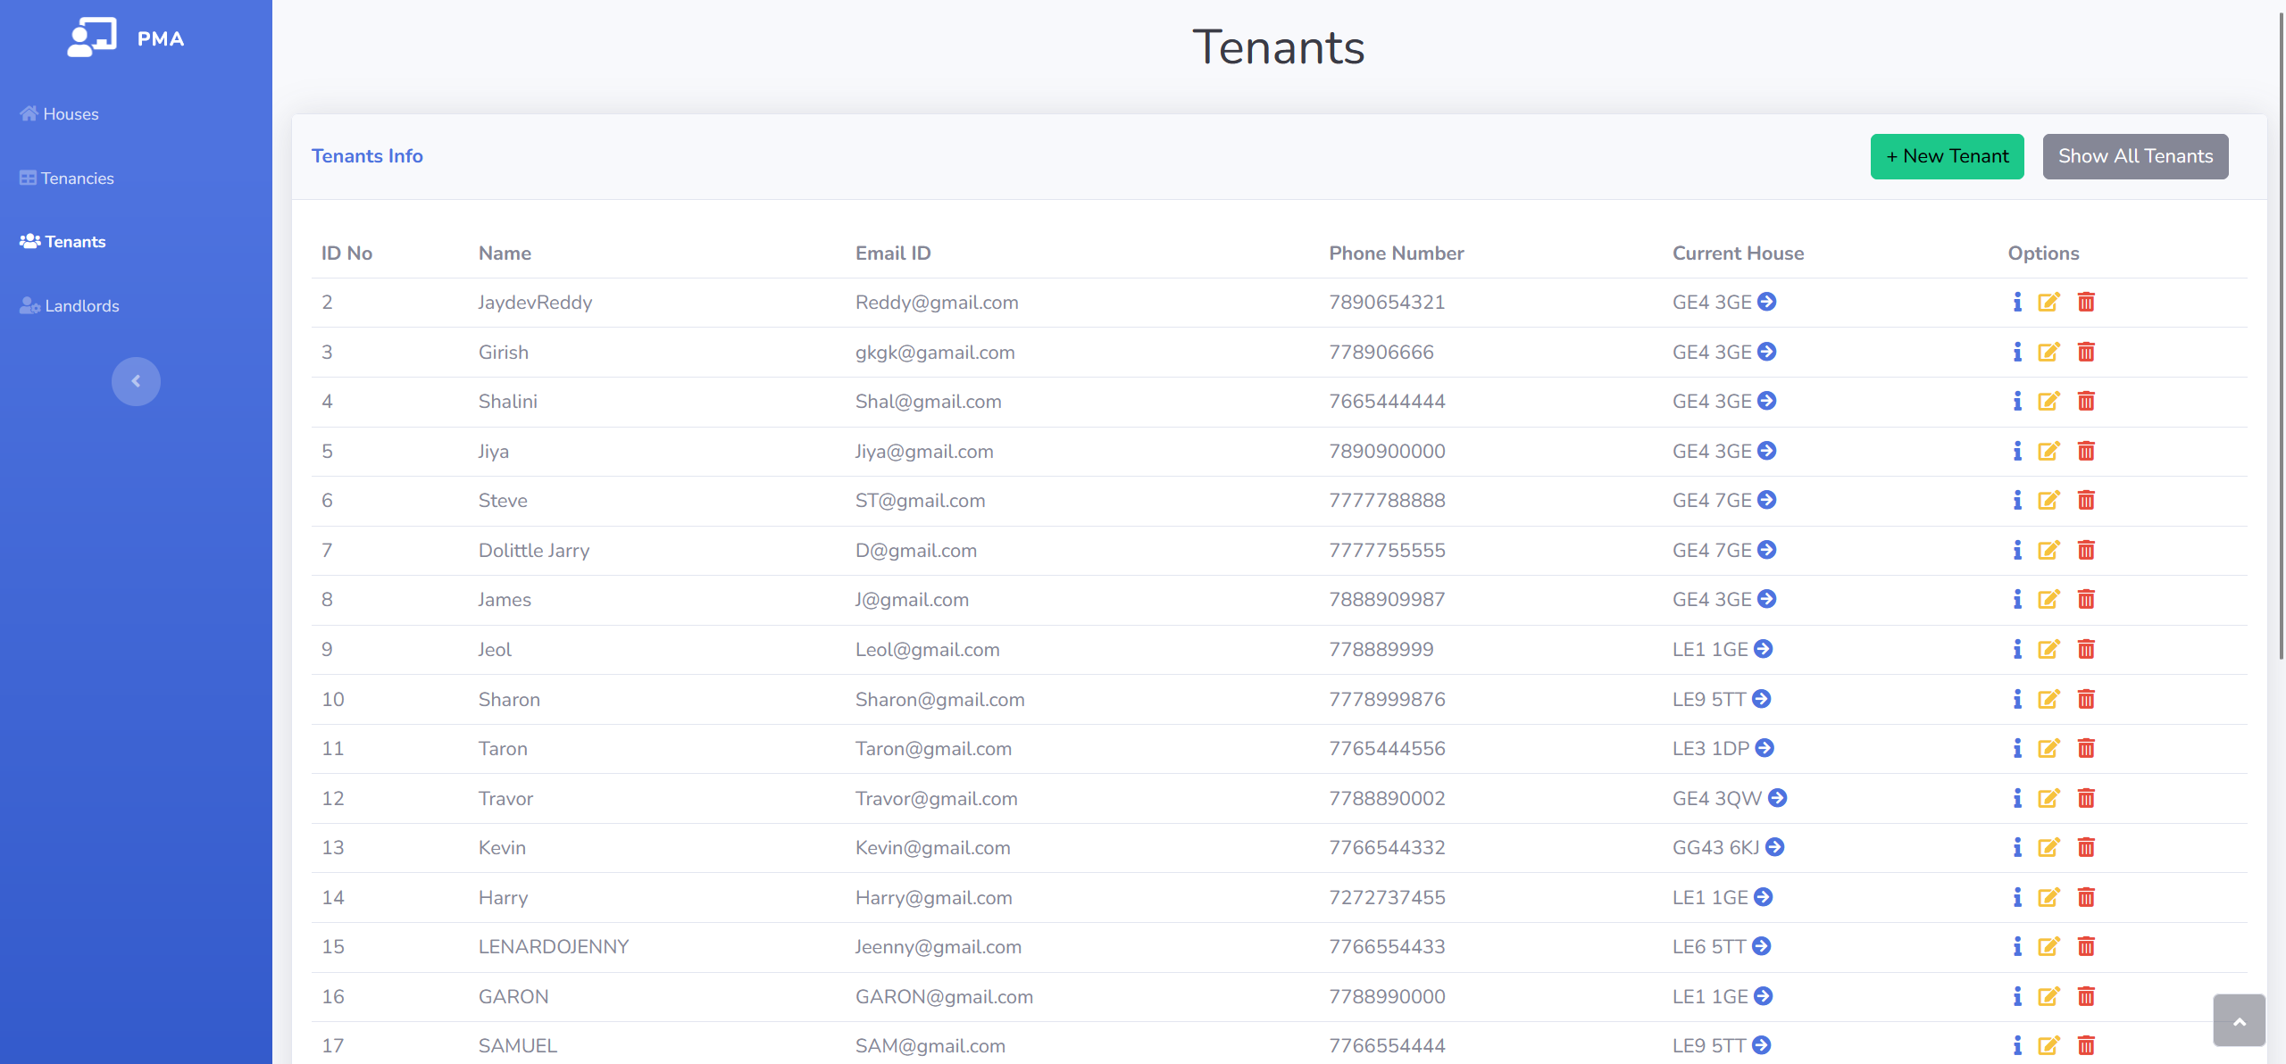Click the + New Tenant button
The image size is (2286, 1064).
[1947, 156]
